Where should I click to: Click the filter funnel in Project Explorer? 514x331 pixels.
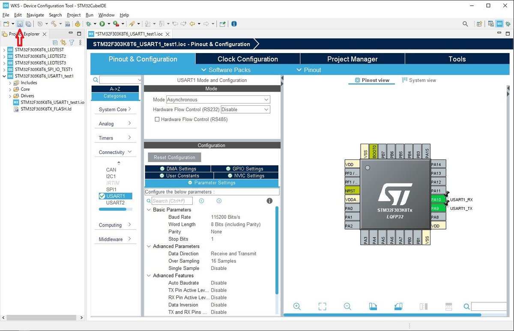[x=72, y=42]
